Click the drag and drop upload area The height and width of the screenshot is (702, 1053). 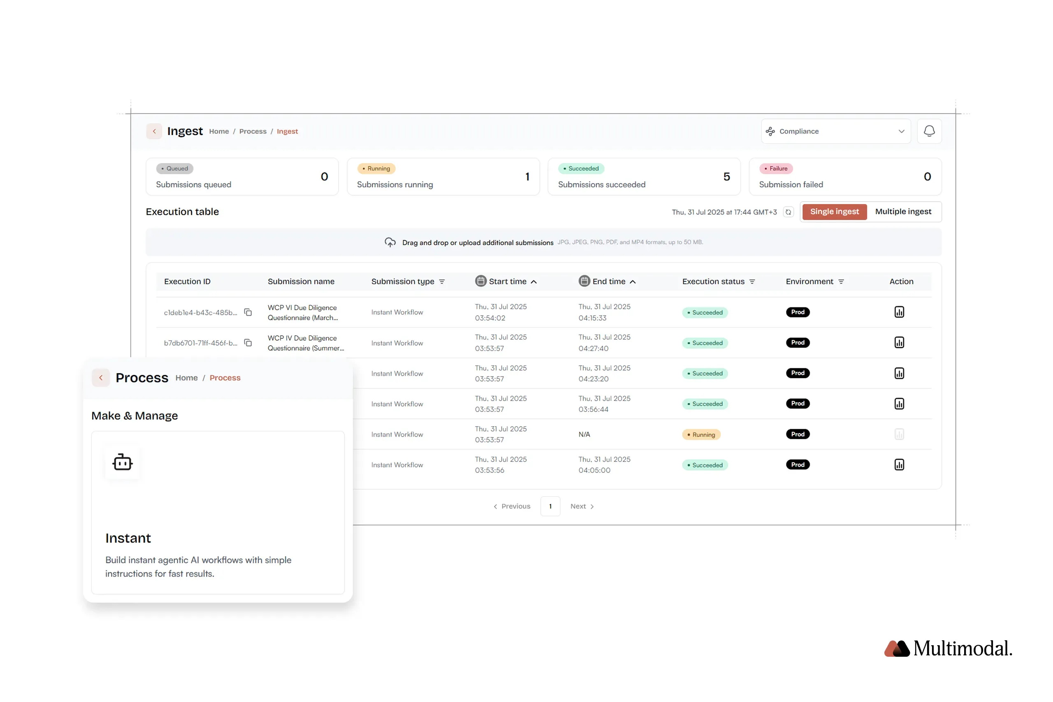tap(543, 242)
